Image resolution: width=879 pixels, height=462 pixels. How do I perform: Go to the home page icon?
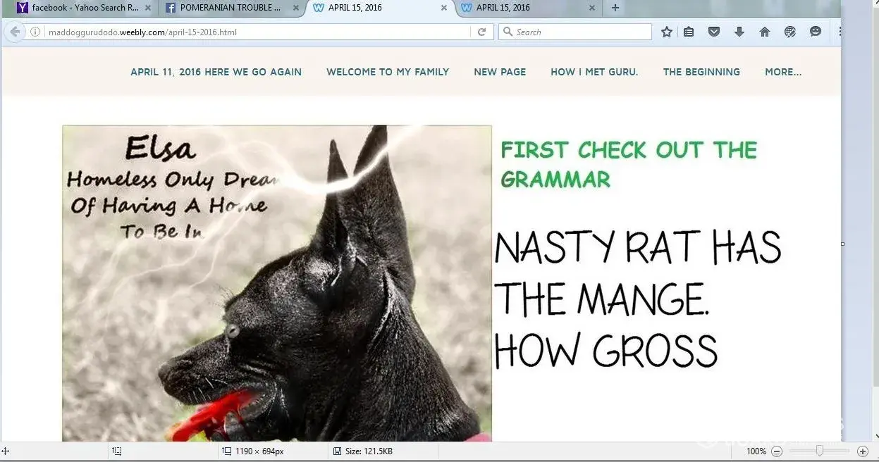pyautogui.click(x=765, y=32)
